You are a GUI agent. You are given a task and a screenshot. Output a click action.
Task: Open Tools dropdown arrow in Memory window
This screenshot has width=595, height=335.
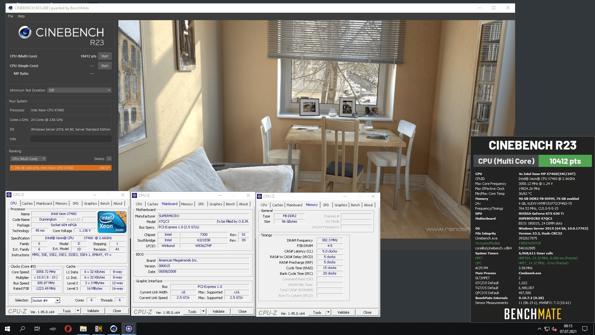point(328,312)
